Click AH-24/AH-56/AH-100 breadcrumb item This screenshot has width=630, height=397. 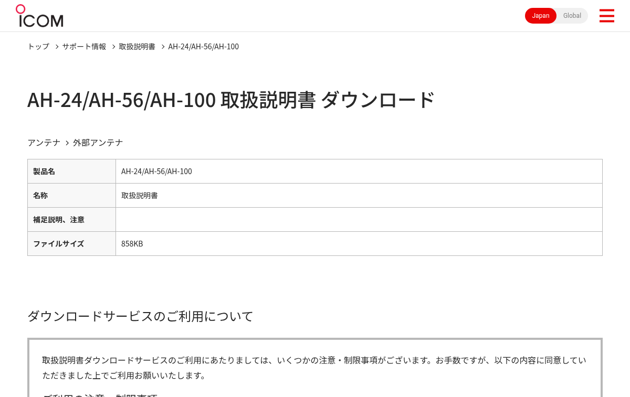click(x=204, y=47)
